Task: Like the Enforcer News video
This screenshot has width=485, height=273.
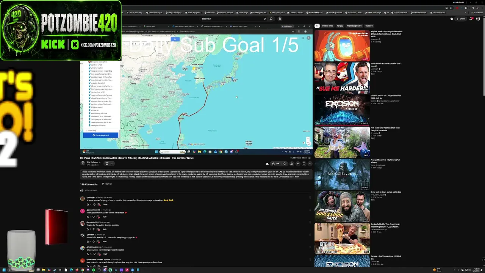Action: click(x=275, y=164)
